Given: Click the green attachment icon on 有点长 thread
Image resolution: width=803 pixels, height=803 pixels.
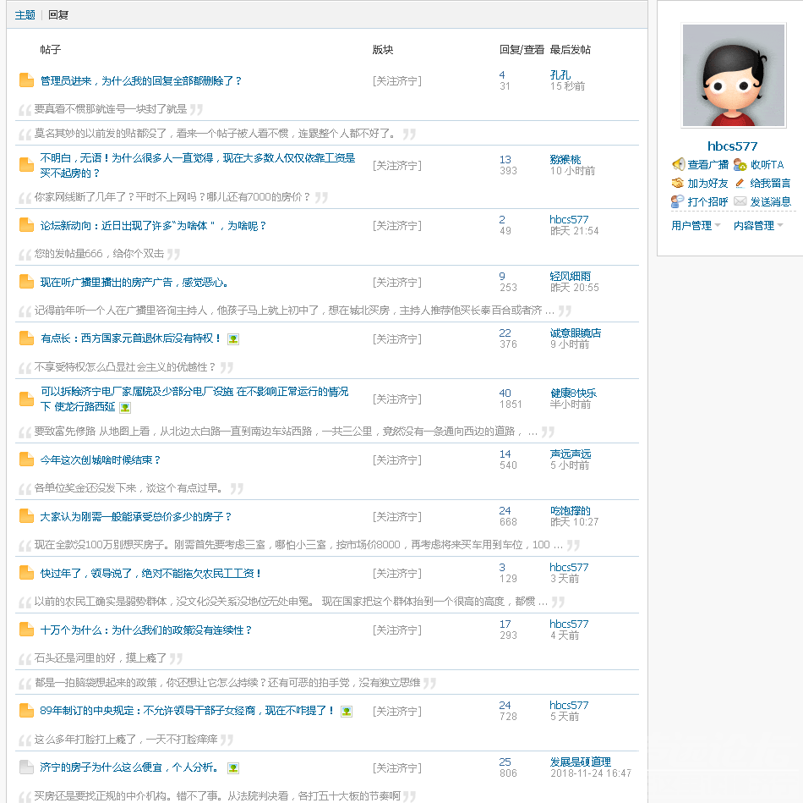Looking at the screenshot, I should coord(233,339).
